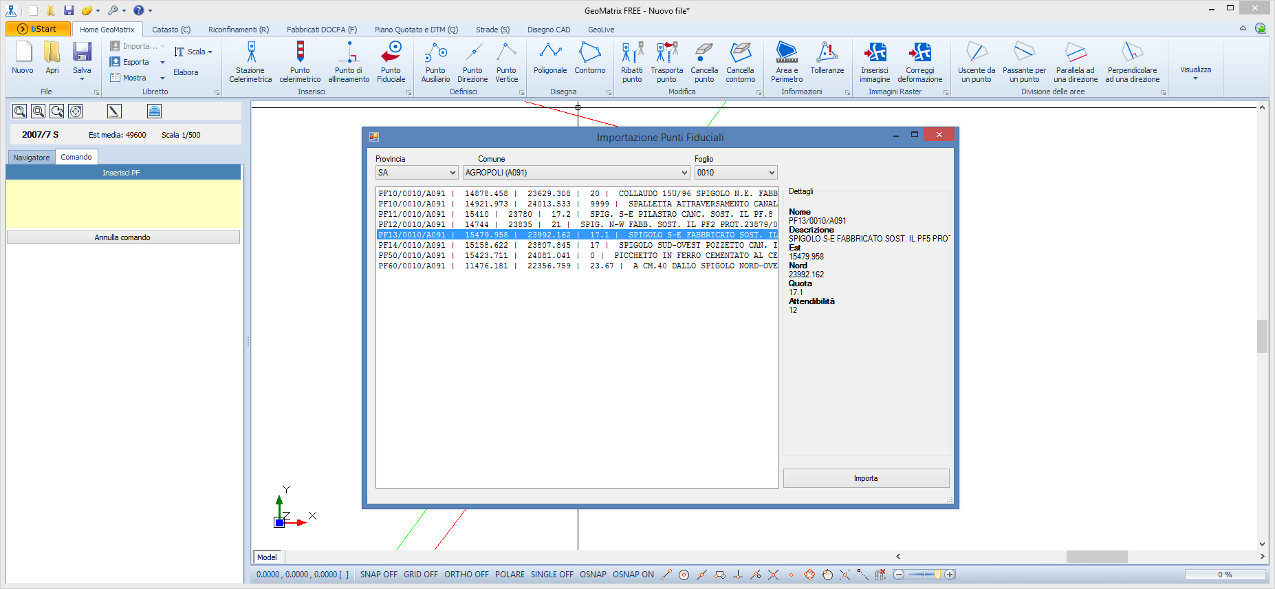Click Annulla comando button
The image size is (1275, 589).
123,237
